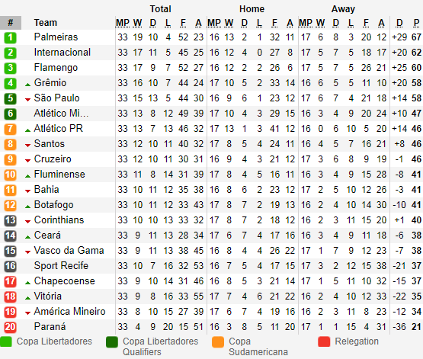Click the red Relegation legend swatch

click(324, 341)
